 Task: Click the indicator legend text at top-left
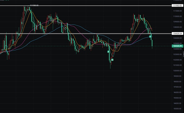point(5,0)
